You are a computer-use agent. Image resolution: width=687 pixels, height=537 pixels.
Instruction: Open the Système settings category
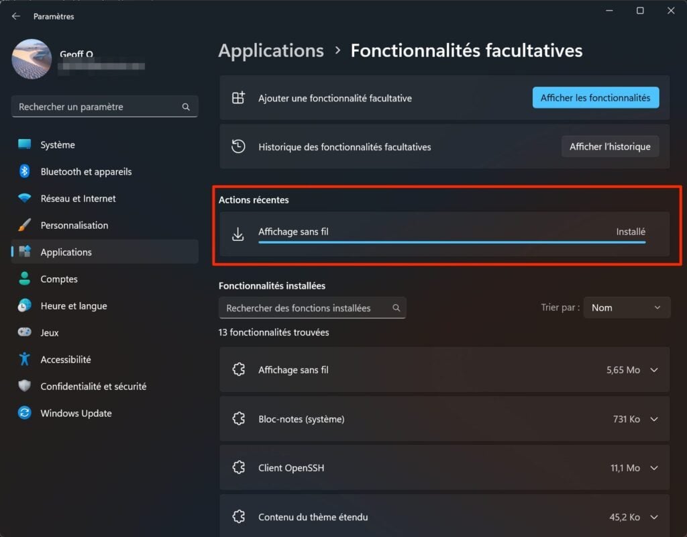click(x=105, y=145)
